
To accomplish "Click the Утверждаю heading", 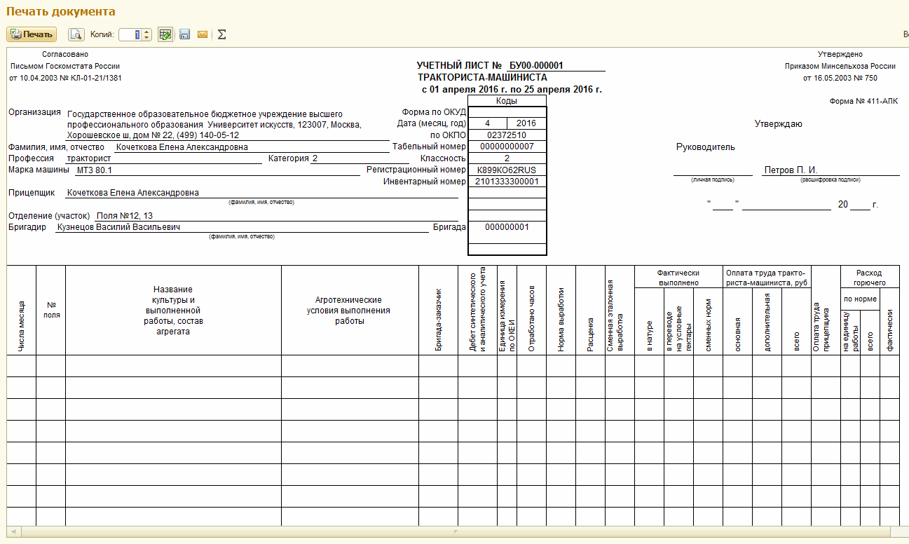I will [778, 124].
